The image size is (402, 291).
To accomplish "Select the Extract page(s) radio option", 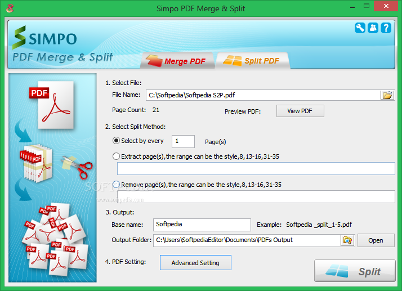I will point(116,156).
